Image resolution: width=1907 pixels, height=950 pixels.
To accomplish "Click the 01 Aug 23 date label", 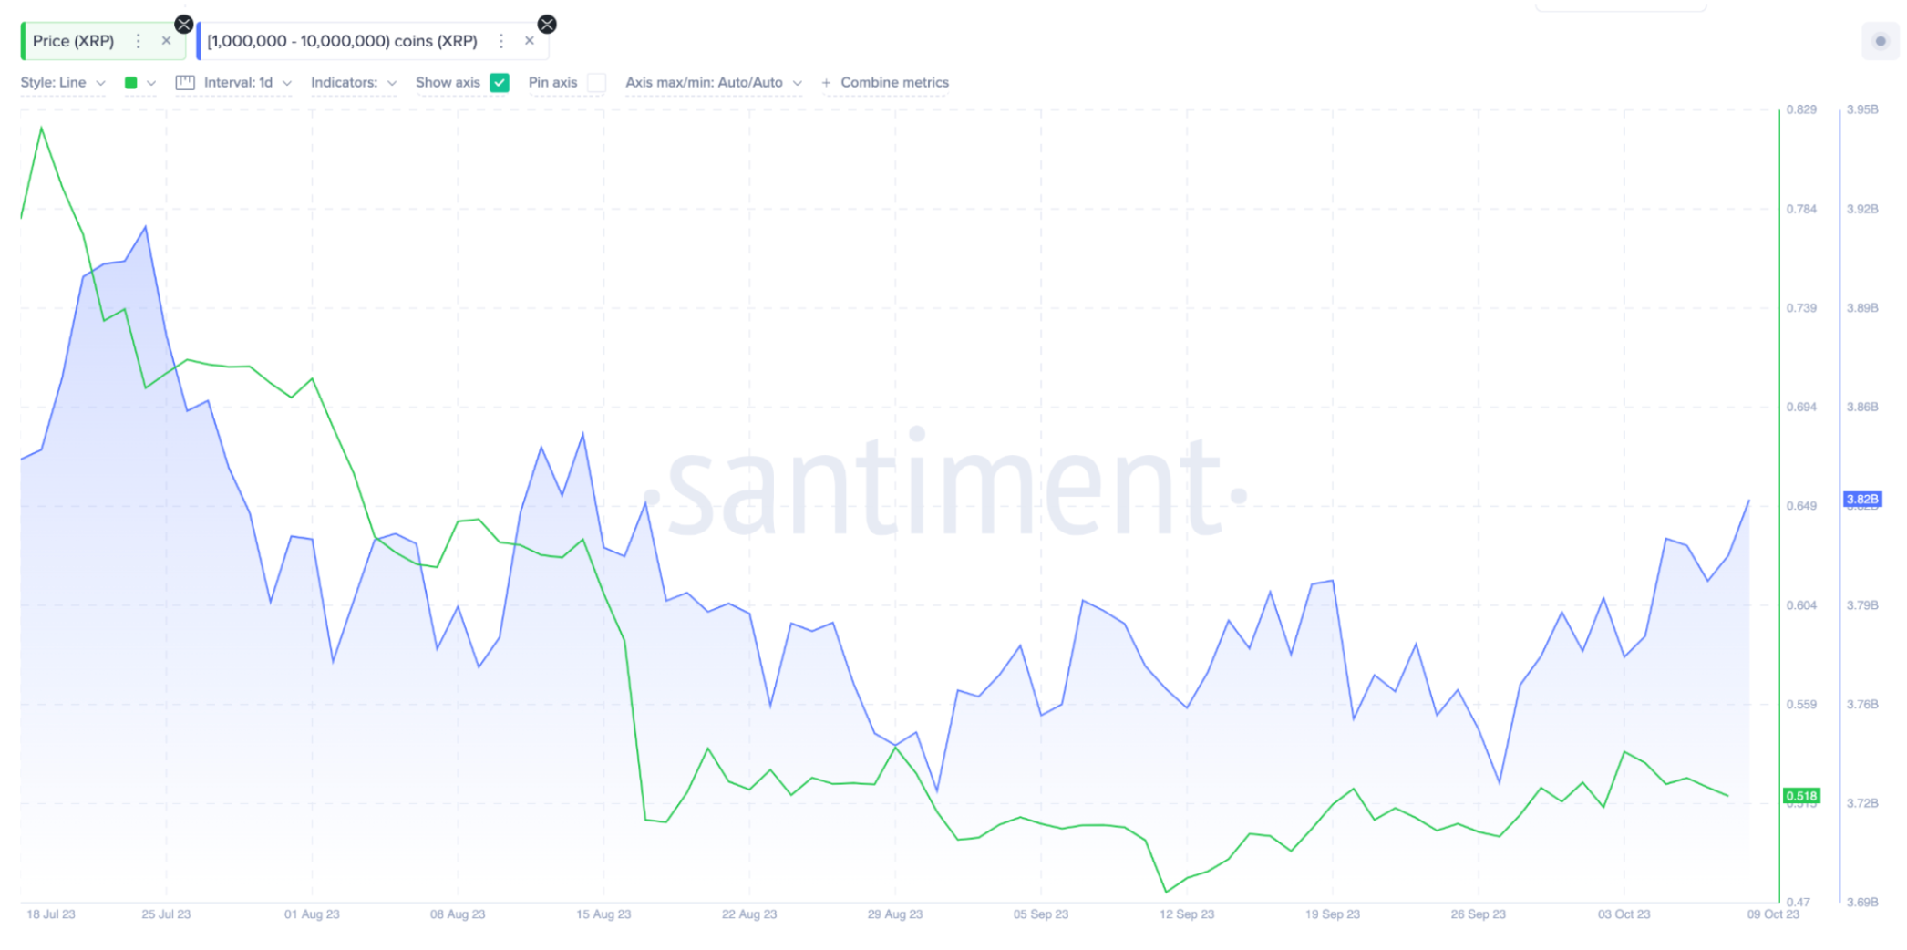I will [x=312, y=914].
